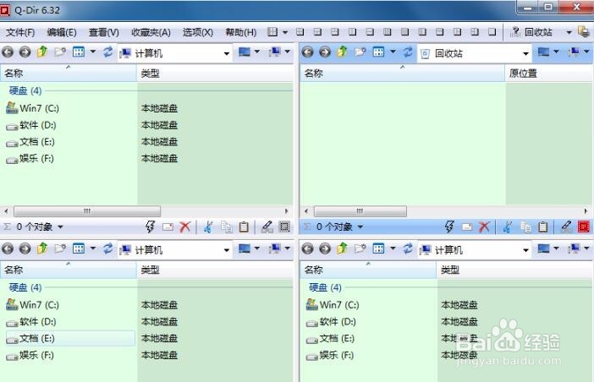Click Back arrow in bottom-left pane
Screen dimensions: 594x382
(x=8, y=248)
